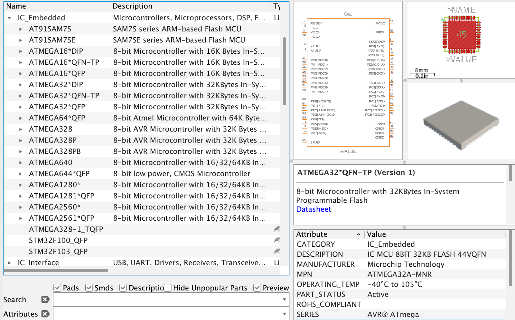Screen dimensions: 515x320
Task: Expand the ATMEGA328P device entry
Action: click(21, 141)
